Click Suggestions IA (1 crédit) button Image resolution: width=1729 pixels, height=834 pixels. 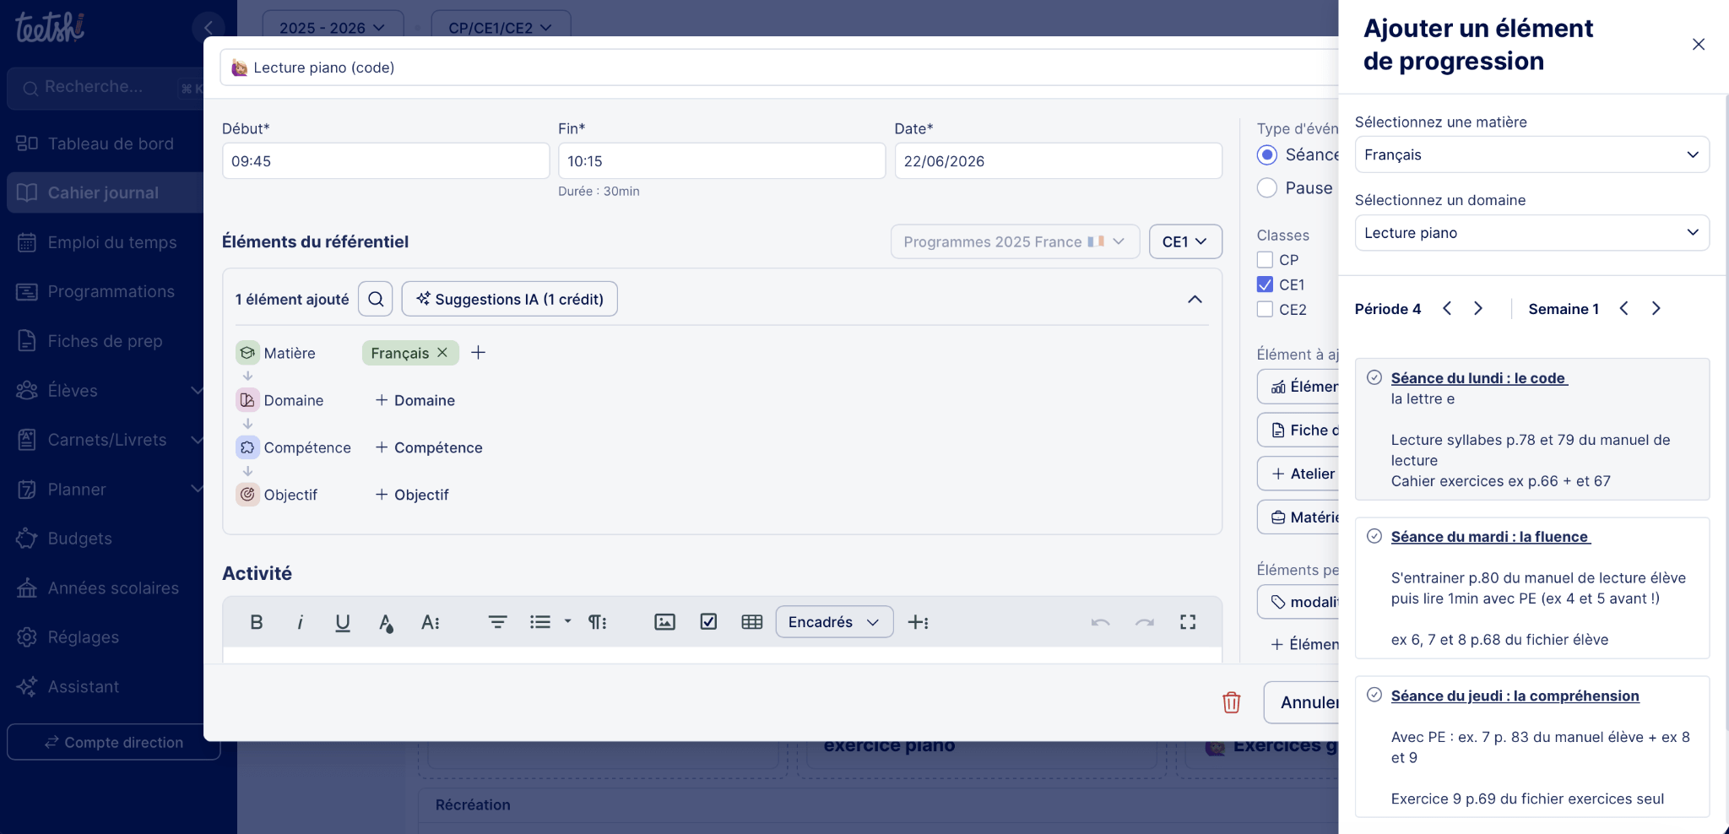tap(509, 299)
